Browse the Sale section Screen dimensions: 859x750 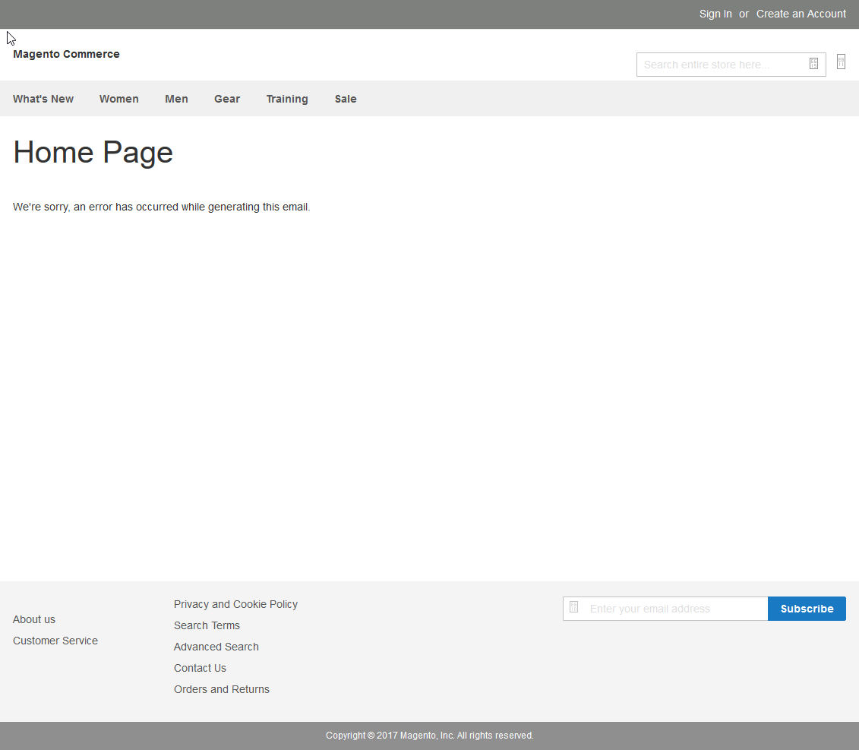tap(346, 99)
